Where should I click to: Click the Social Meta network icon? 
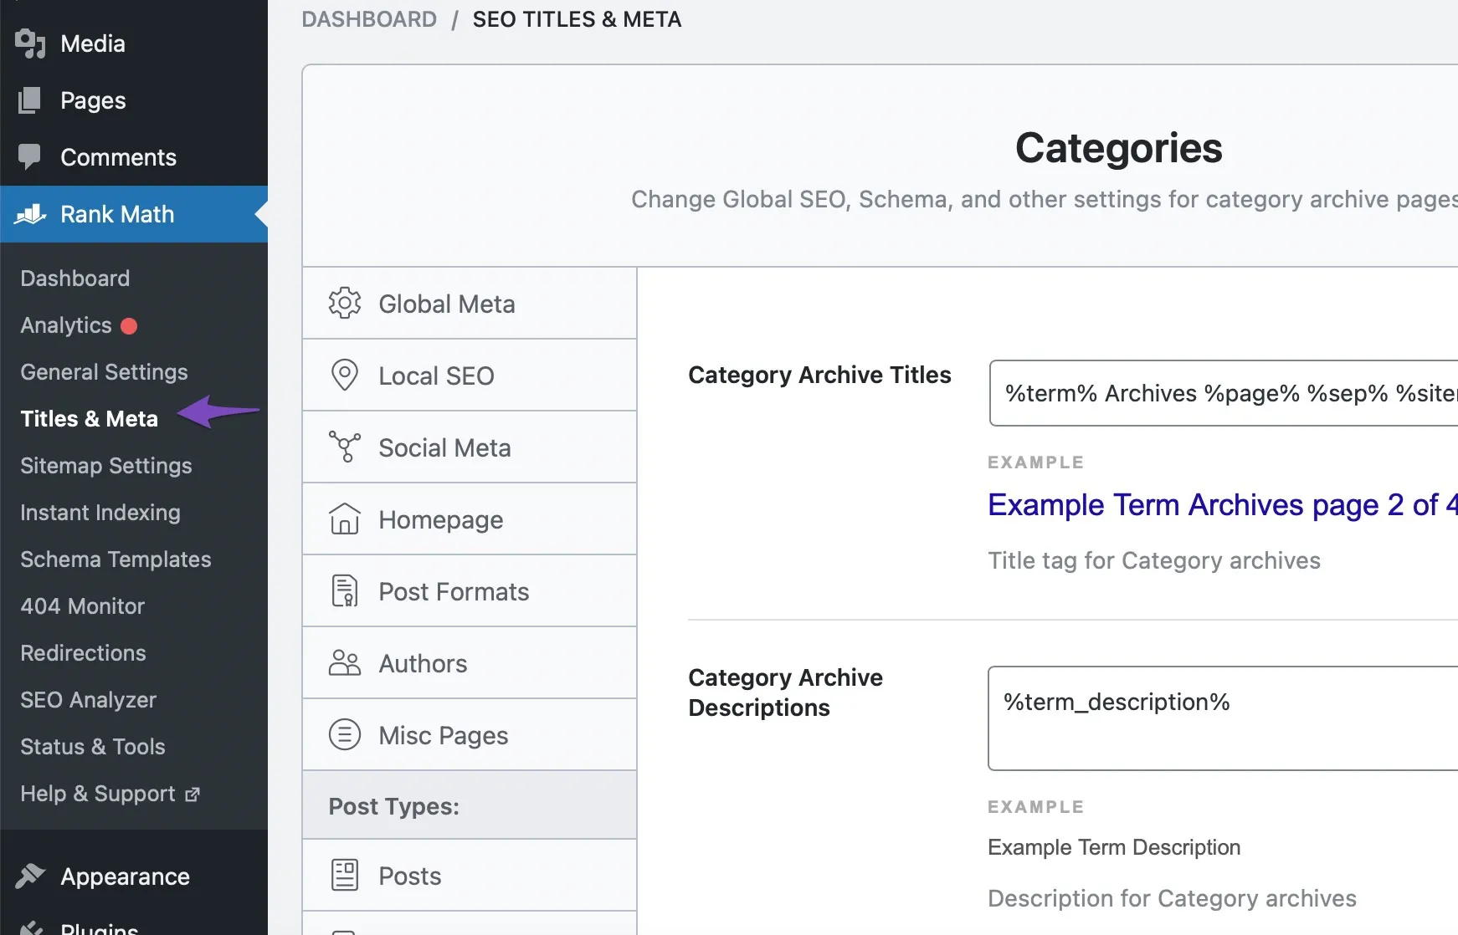point(344,447)
